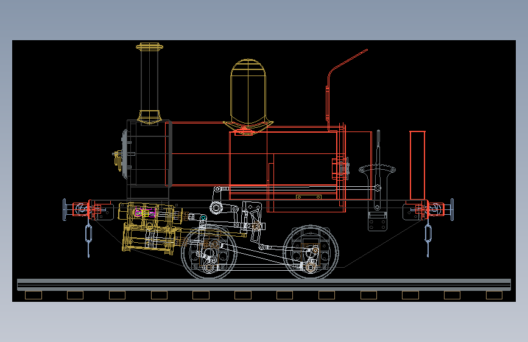Click the rear driving wheel

(x=311, y=253)
